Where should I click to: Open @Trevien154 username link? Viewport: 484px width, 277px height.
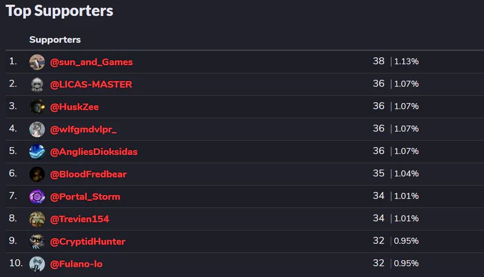point(80,219)
